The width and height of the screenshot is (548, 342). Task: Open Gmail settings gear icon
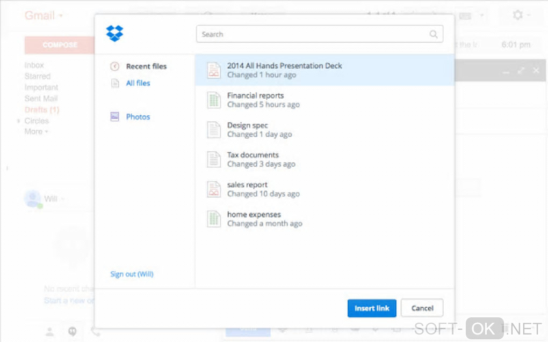pyautogui.click(x=517, y=15)
